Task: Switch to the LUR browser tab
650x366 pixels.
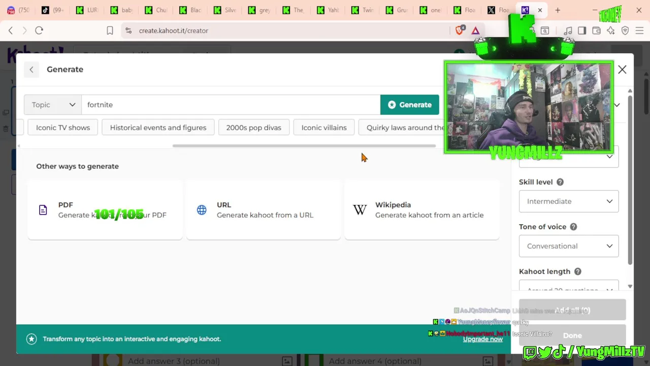Action: [x=87, y=10]
